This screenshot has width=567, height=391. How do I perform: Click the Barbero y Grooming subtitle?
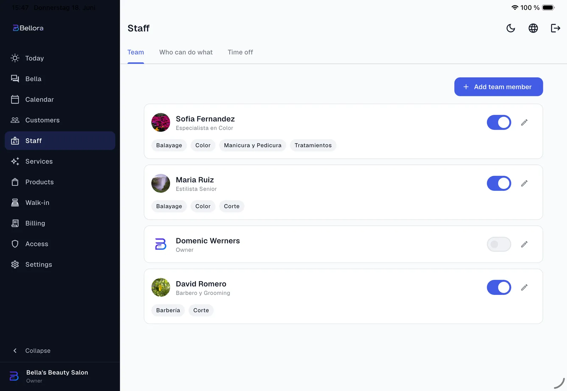click(203, 293)
